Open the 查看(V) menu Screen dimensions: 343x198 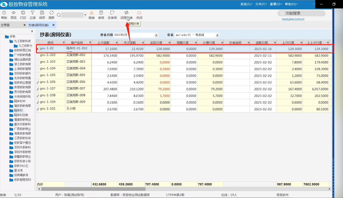(276, 4)
